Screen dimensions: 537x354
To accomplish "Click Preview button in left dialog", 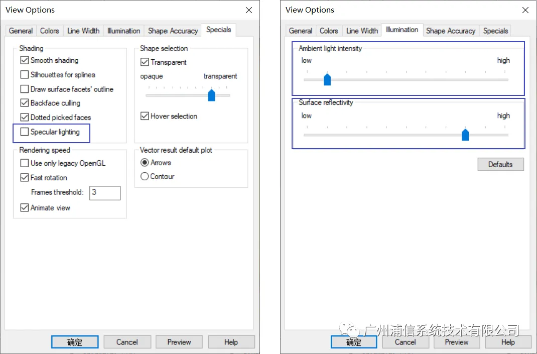I will tap(179, 342).
